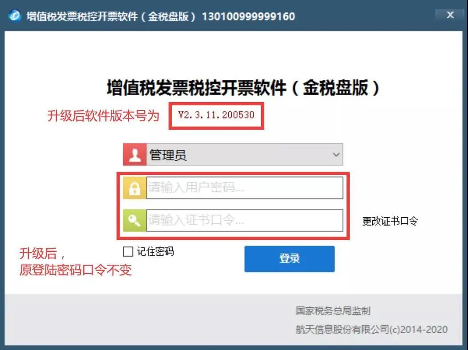Click the yellow padlock icon
Screen dimensions: 468x350
(135, 188)
